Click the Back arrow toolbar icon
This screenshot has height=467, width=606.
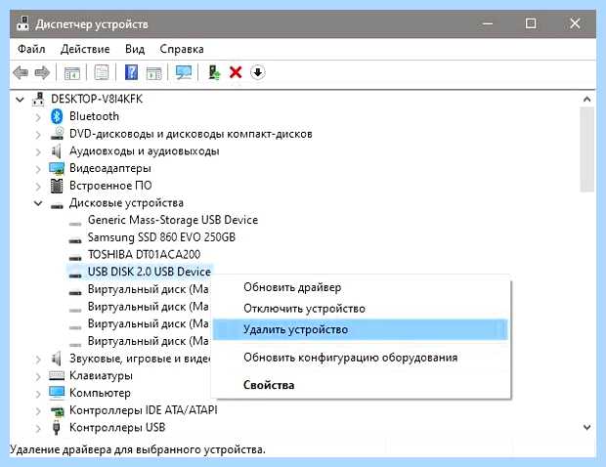coord(21,72)
